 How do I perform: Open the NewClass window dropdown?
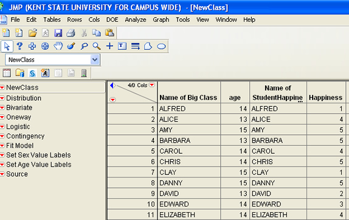coord(95,60)
